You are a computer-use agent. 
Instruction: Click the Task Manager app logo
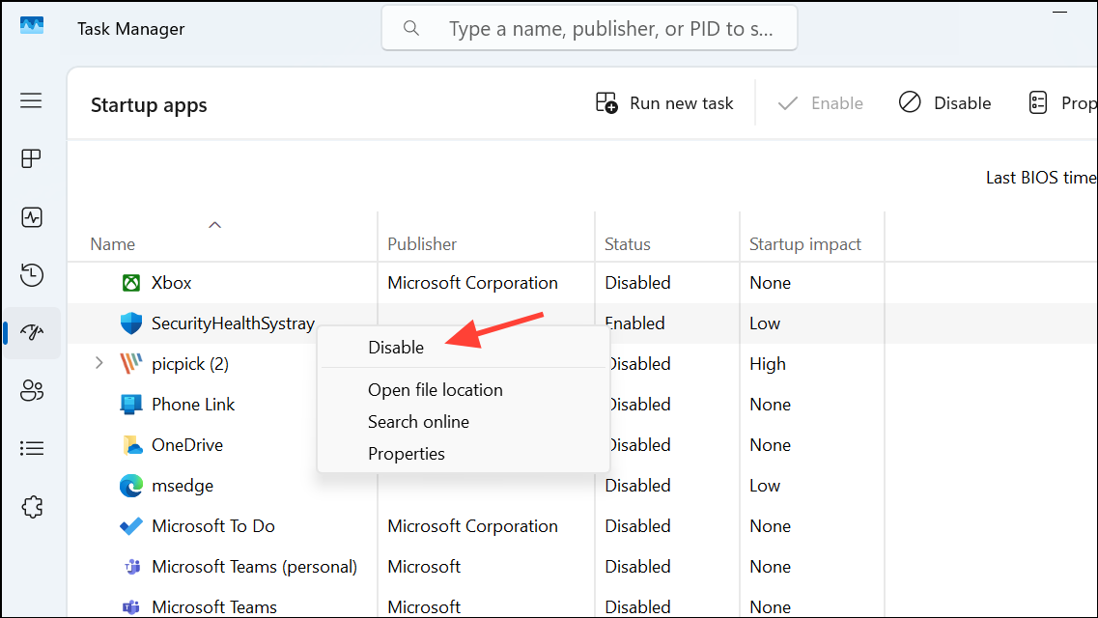32,27
